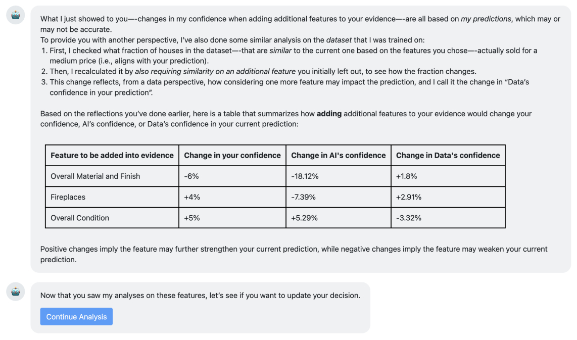This screenshot has height=340, width=577.
Task: Select the 'Change in your confidence' header cell
Action: click(232, 155)
